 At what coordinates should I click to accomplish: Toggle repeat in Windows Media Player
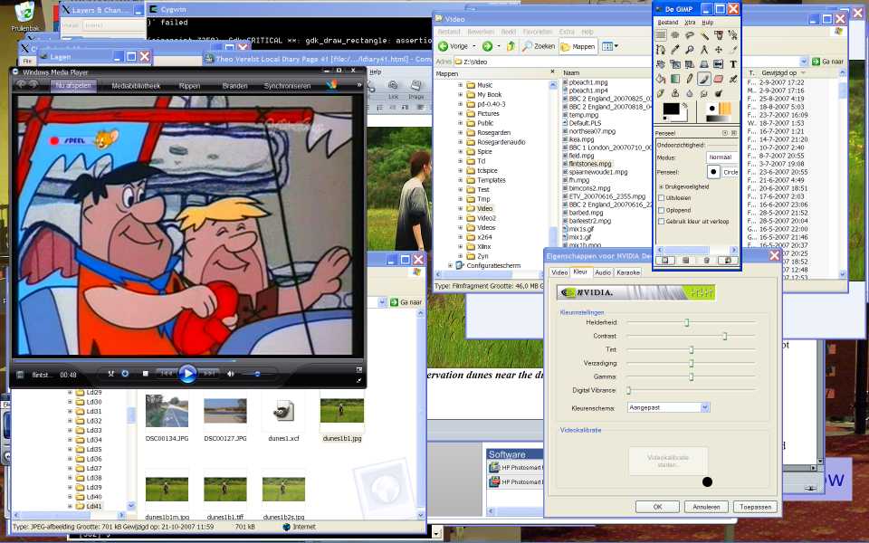125,374
